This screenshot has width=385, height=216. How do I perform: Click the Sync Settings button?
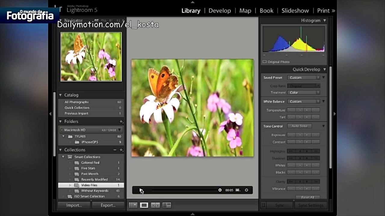tap(311, 205)
